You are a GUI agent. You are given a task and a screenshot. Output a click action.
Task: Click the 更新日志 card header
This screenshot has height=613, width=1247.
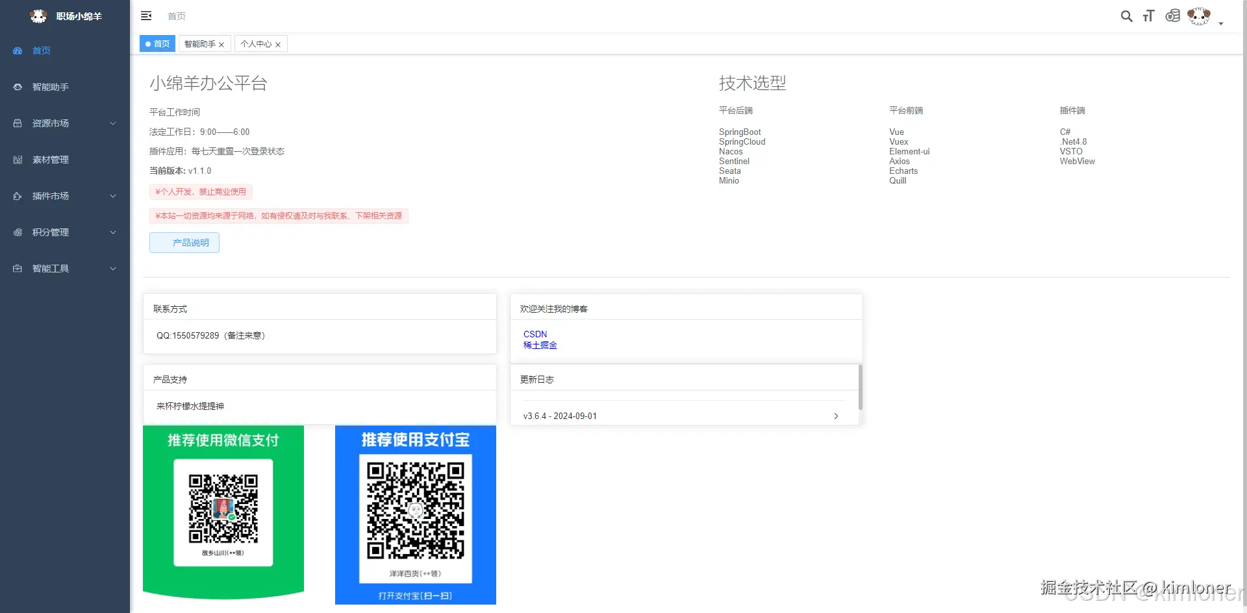coord(685,378)
